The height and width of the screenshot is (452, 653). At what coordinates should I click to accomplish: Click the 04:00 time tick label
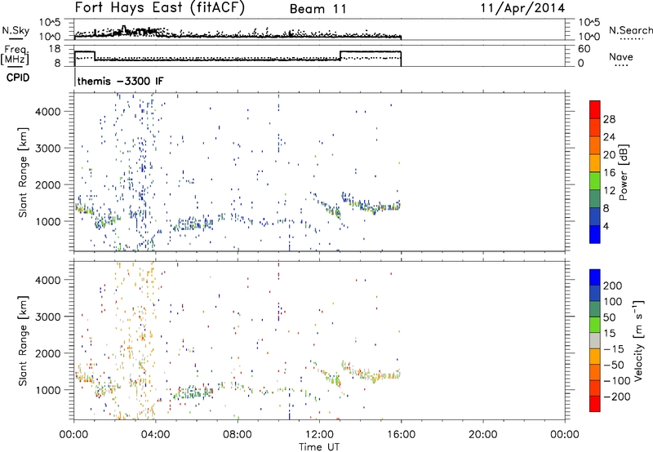pyautogui.click(x=155, y=435)
